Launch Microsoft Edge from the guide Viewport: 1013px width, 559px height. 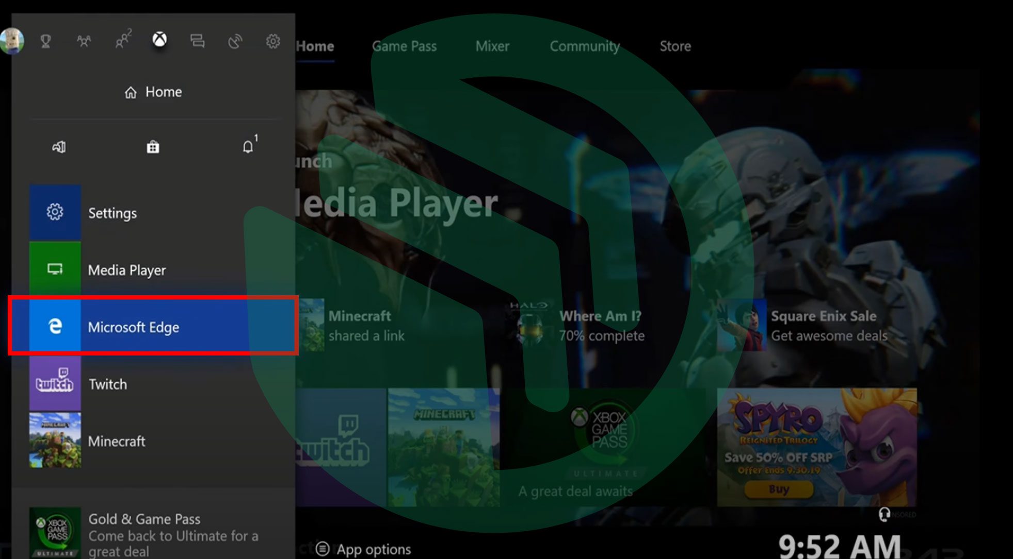coord(153,326)
